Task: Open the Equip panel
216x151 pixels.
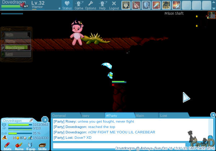Action: click(x=31, y=146)
